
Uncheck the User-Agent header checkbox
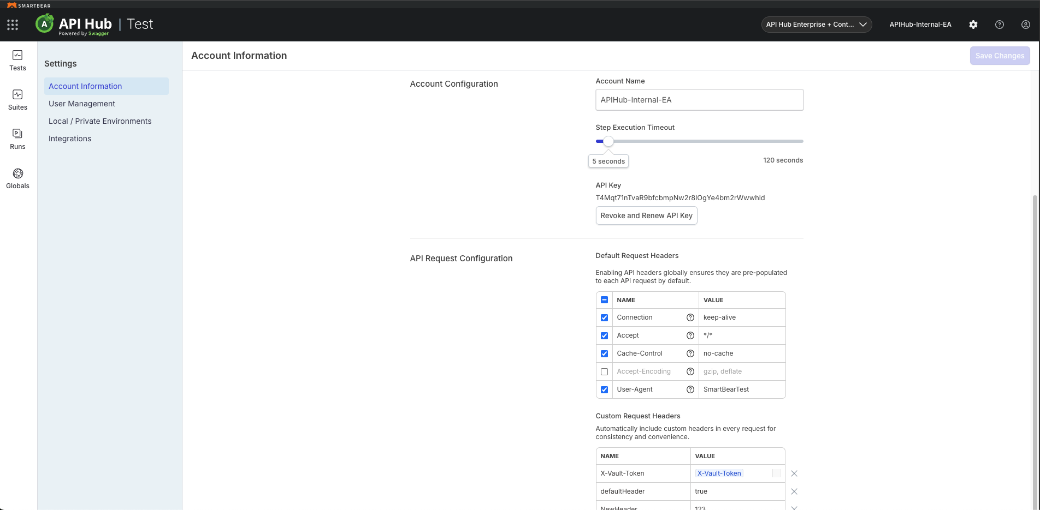(x=604, y=389)
